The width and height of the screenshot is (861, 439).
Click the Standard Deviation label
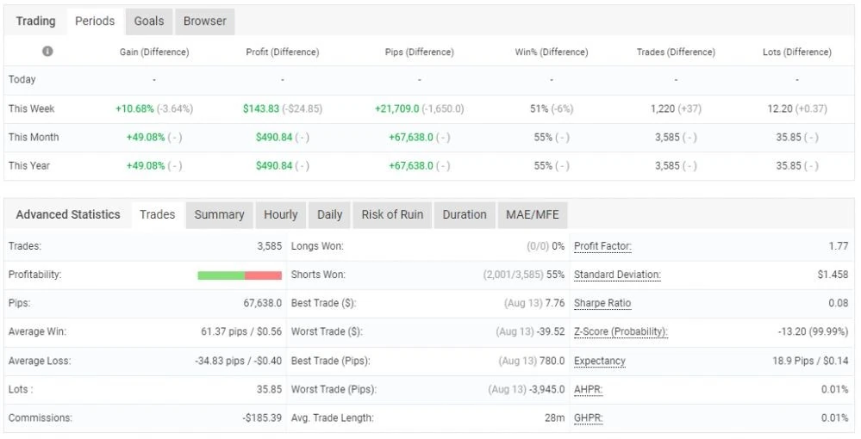[617, 275]
